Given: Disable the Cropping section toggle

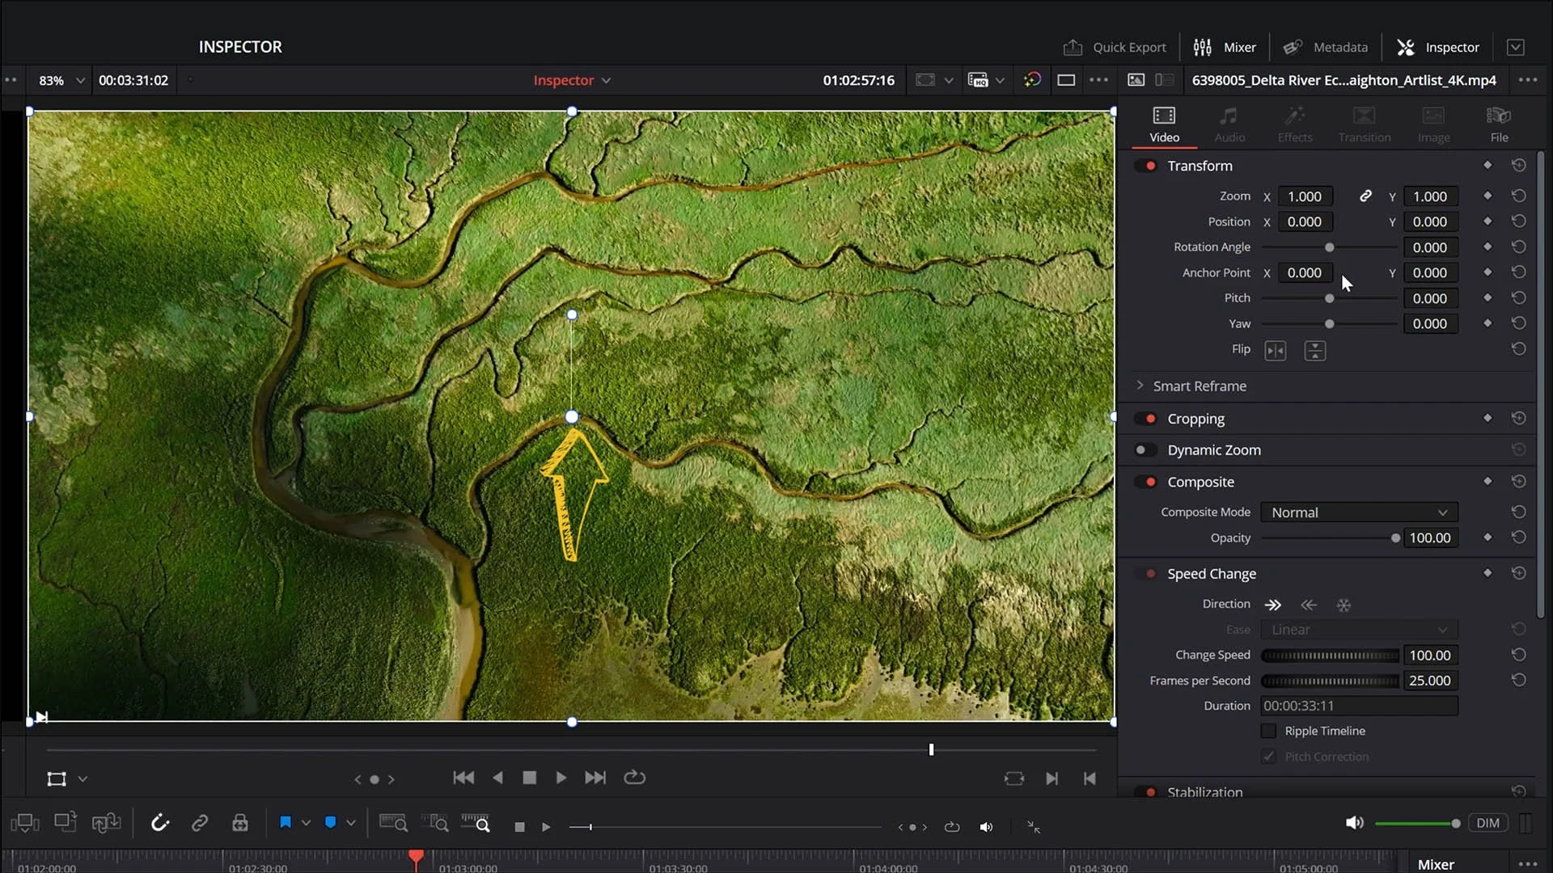Looking at the screenshot, I should pyautogui.click(x=1149, y=418).
